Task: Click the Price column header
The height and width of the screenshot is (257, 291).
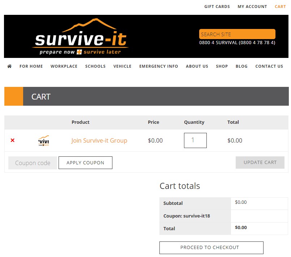Action: point(154,122)
